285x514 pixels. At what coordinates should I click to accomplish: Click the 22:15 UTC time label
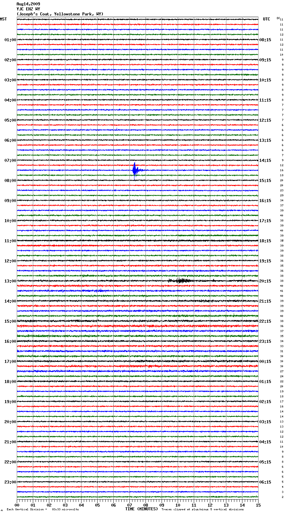[x=265, y=321]
